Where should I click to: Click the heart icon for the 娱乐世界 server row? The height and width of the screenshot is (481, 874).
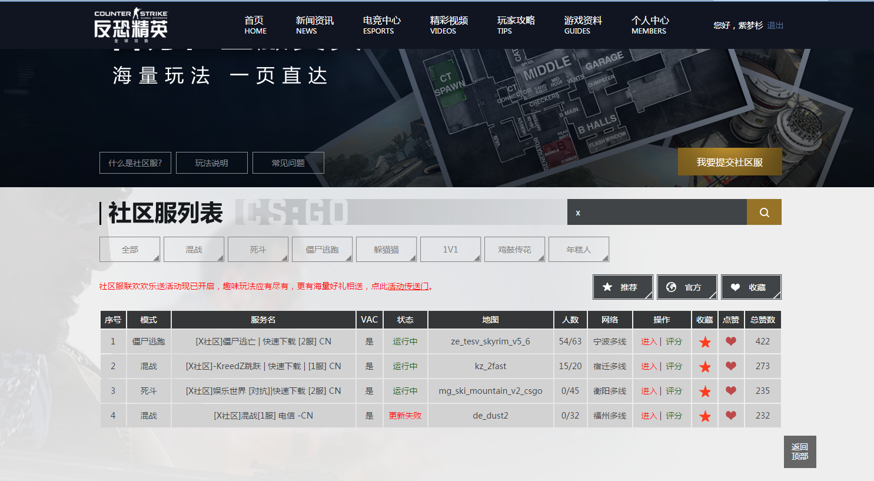pyautogui.click(x=730, y=390)
